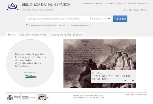Image resolution: width=153 pixels, height=104 pixels.
Task: Click the '©2013 BNE - Pº de Recoletos' address text
Action: click(88, 97)
